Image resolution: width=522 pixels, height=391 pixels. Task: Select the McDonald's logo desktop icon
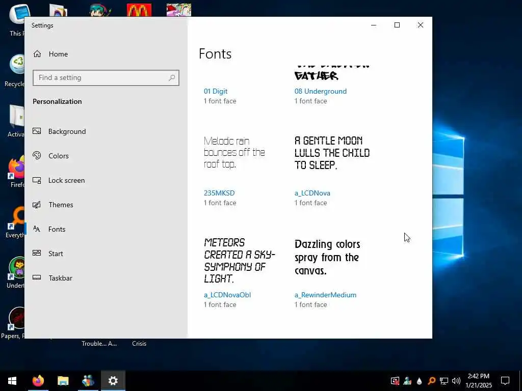(x=139, y=10)
